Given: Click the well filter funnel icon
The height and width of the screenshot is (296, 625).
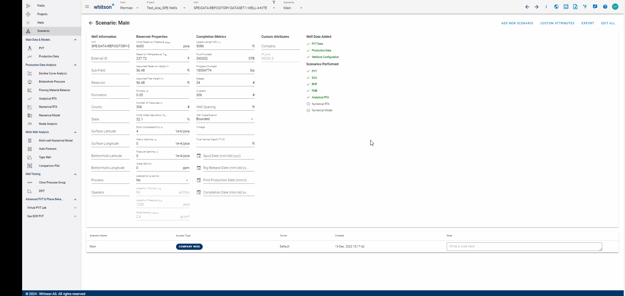Looking at the screenshot, I should click(x=274, y=3).
